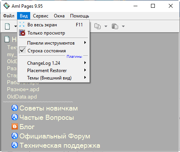Viewport: 180px width, 152px height.
Task: Open the Файл menu
Action: click(x=9, y=16)
